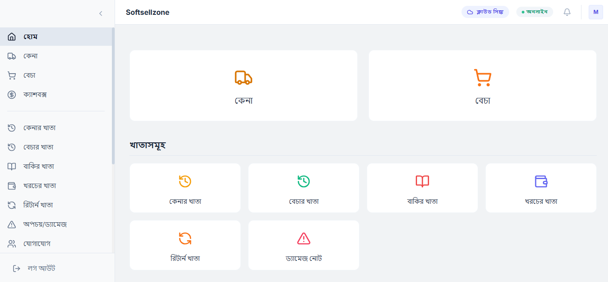Screen dimensions: 608x282
Task: Open বেচার খাতা via the green history icon
Action: [303, 182]
